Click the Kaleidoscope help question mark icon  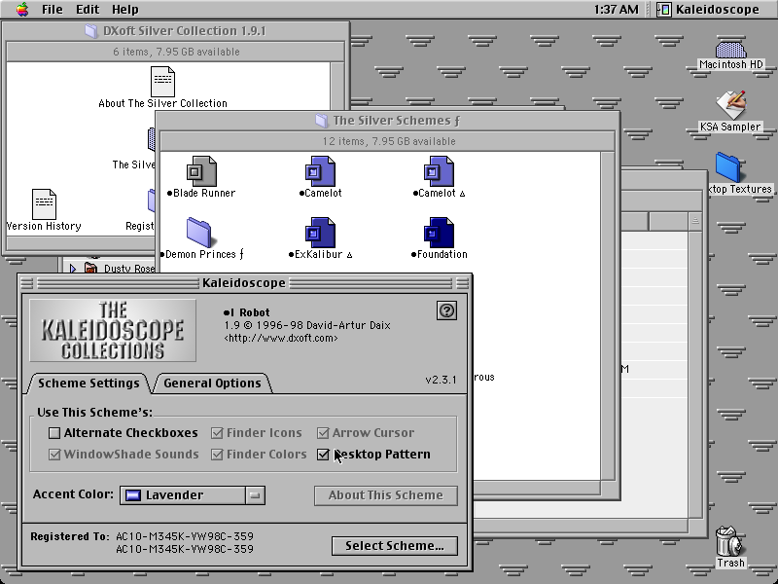coord(446,310)
